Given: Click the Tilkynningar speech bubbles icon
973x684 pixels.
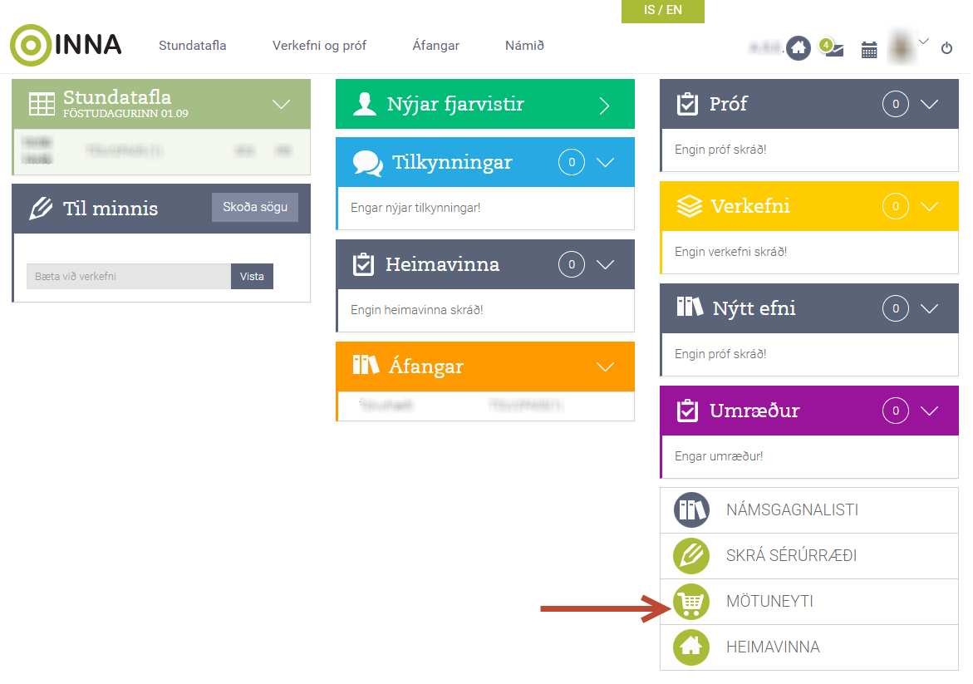Looking at the screenshot, I should (x=367, y=163).
